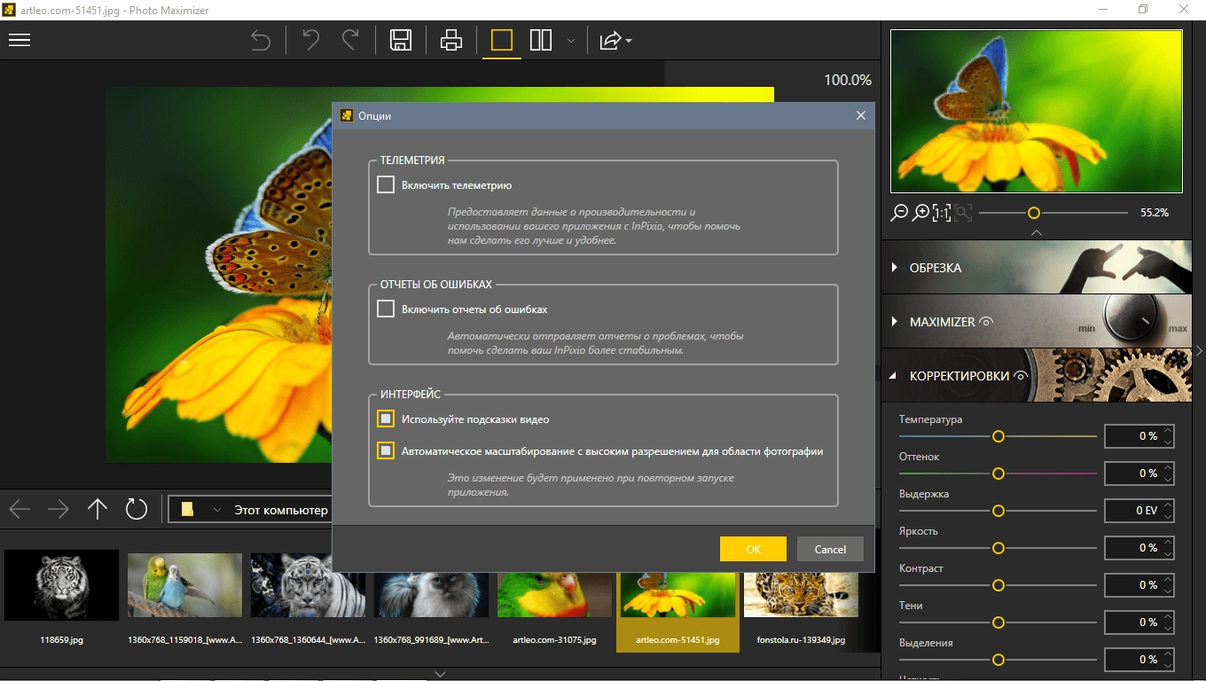Image resolution: width=1206 pixels, height=681 pixels.
Task: Toggle Maximizer eye visibility
Action: tap(986, 322)
